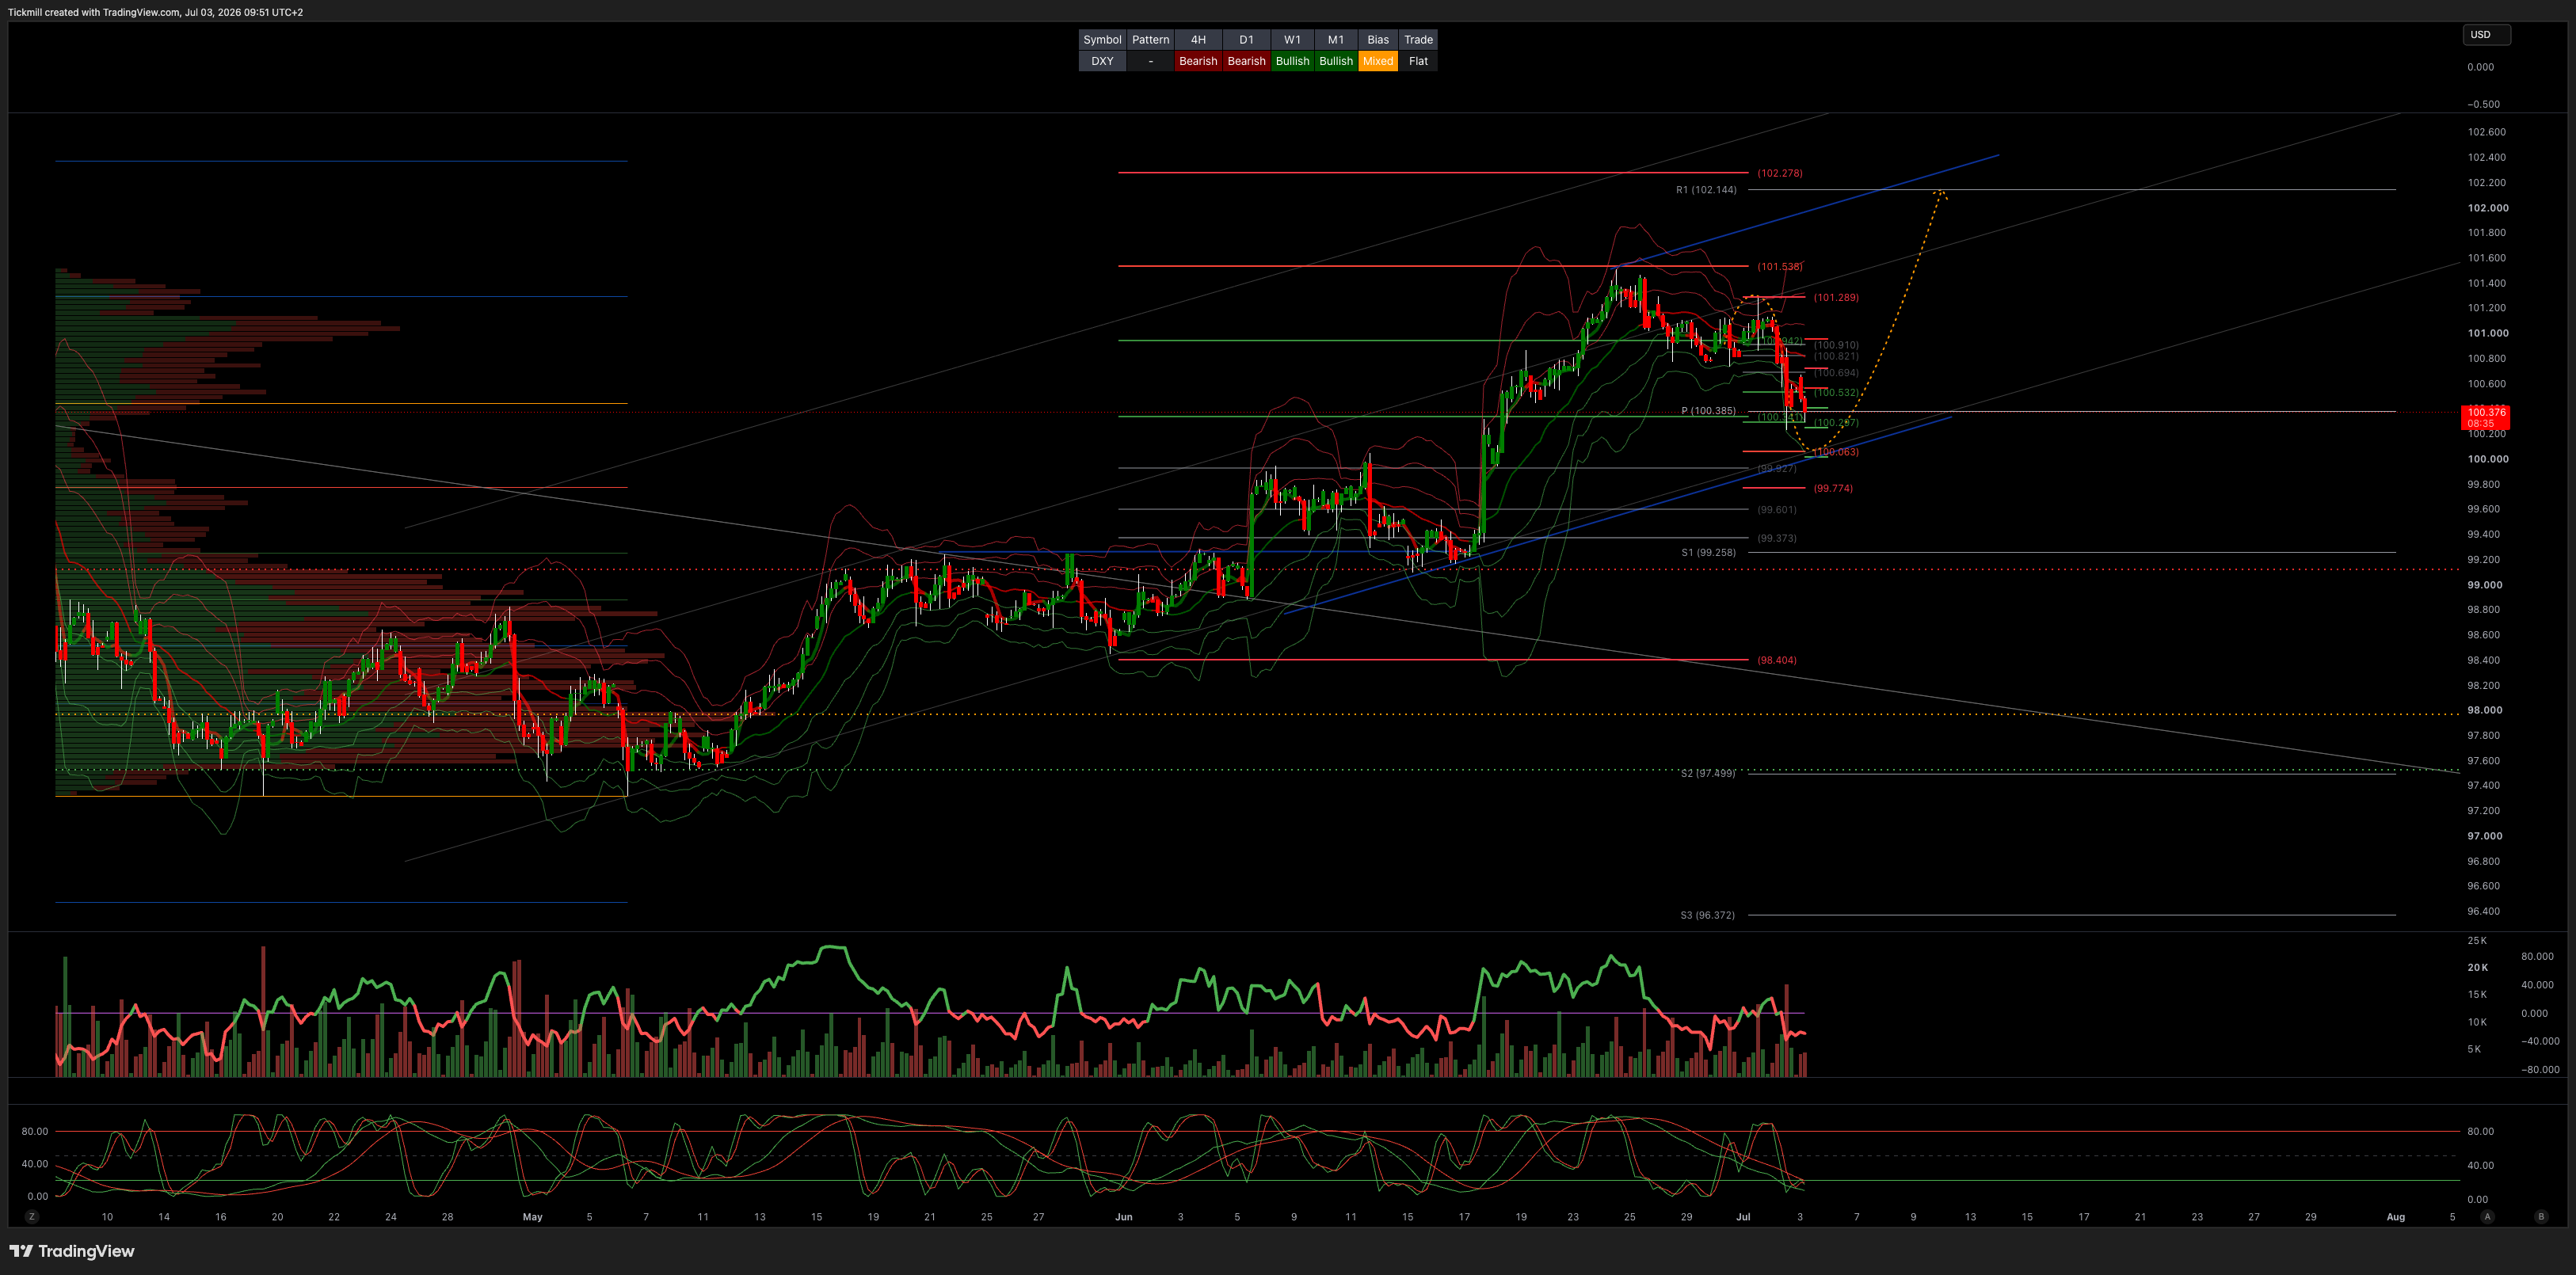Image resolution: width=2576 pixels, height=1275 pixels.
Task: Select the R1 (102.144) pivot label
Action: pyautogui.click(x=1706, y=190)
